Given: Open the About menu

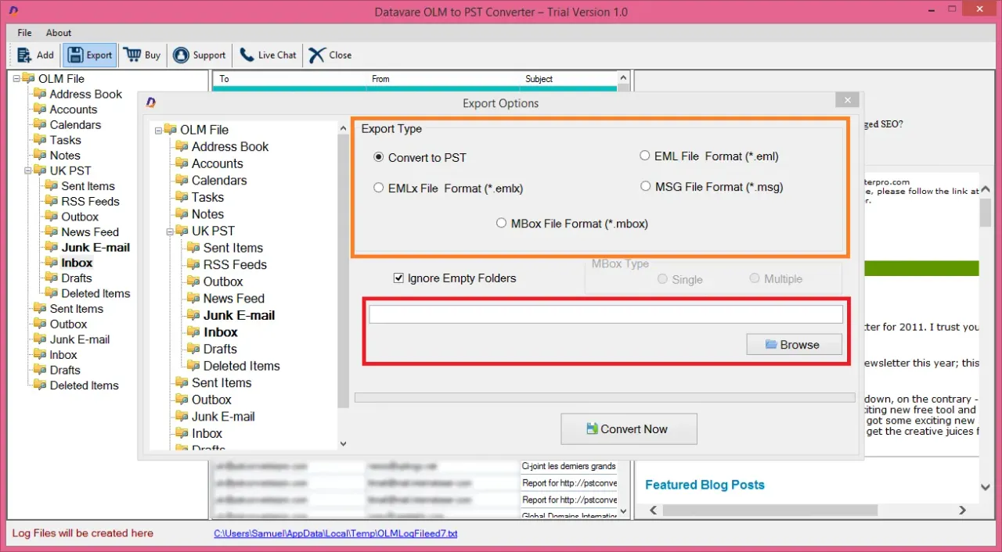Looking at the screenshot, I should click(x=59, y=33).
